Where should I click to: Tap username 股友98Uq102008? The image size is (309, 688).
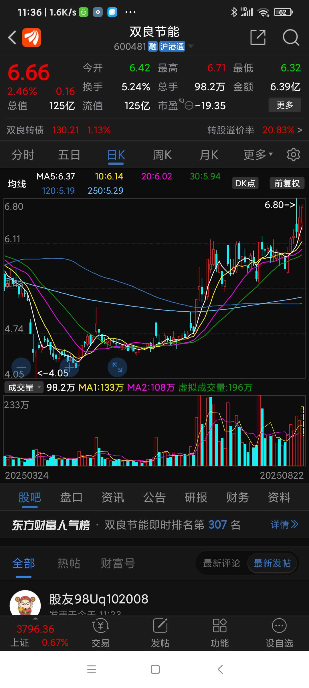99,599
